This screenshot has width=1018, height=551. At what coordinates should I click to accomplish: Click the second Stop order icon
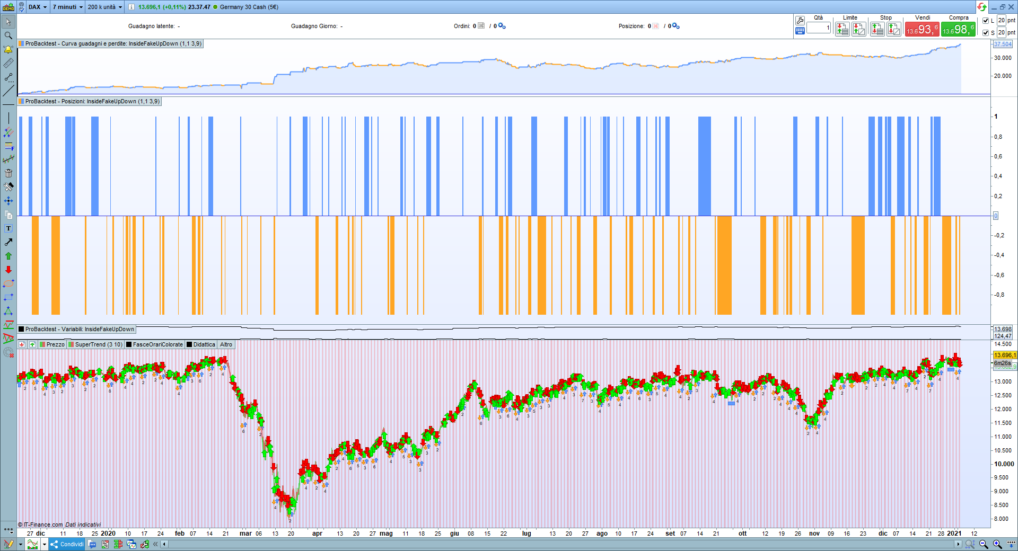click(x=894, y=29)
